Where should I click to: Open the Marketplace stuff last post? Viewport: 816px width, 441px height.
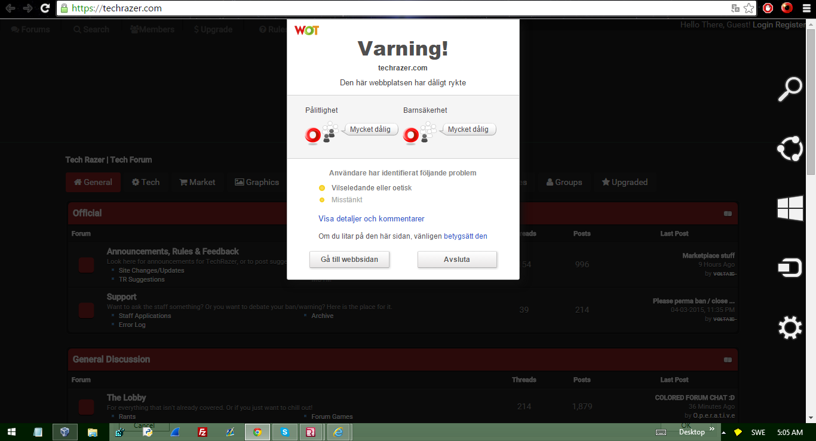click(x=708, y=255)
